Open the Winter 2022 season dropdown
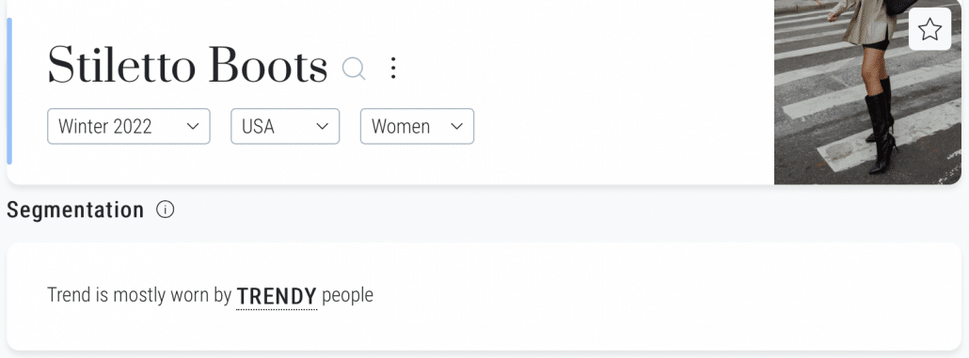969x358 pixels. [x=129, y=127]
